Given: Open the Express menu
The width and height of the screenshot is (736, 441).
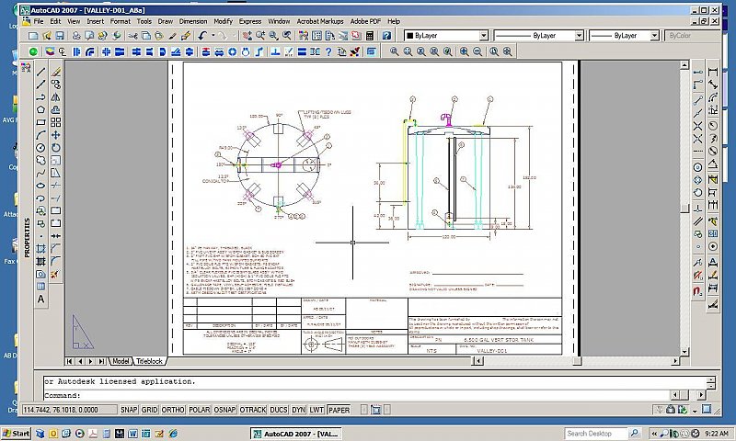Looking at the screenshot, I should click(249, 20).
